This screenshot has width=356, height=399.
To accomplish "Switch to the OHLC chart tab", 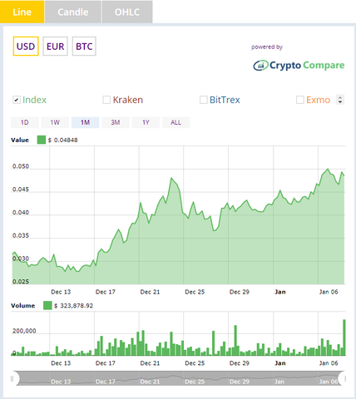I will pyautogui.click(x=127, y=12).
